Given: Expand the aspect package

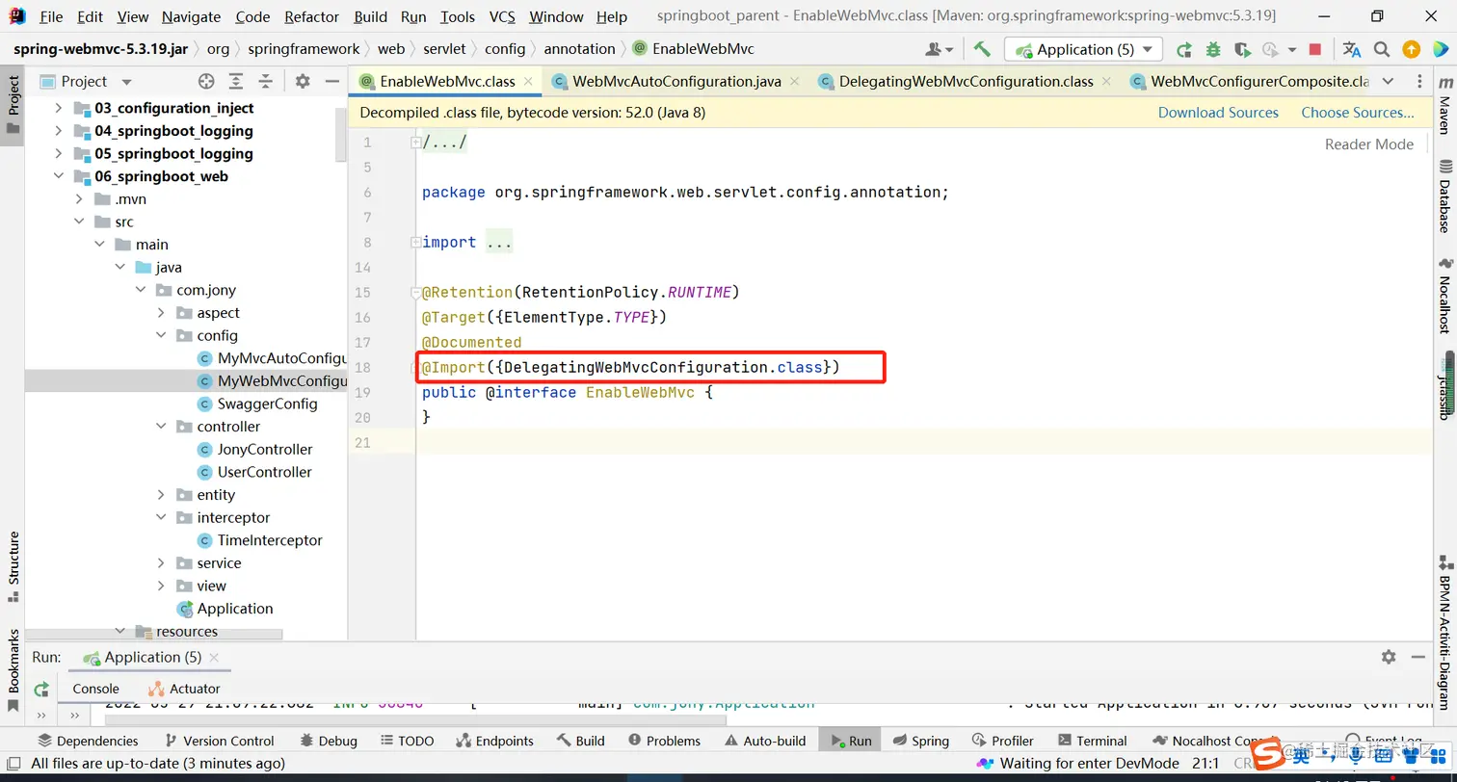Looking at the screenshot, I should [161, 313].
